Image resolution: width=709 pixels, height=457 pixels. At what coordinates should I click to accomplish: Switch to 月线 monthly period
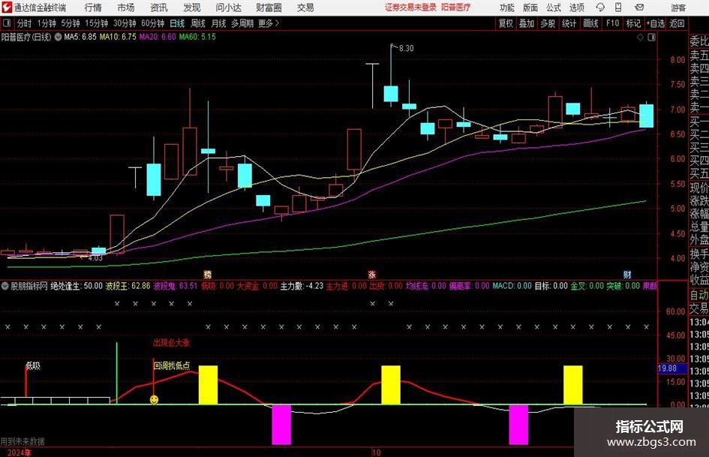pyautogui.click(x=218, y=23)
